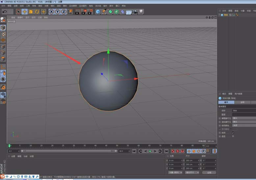Open the 对象 (相对) coordinate mode dropdown
256x180 pixels.
click(175, 172)
